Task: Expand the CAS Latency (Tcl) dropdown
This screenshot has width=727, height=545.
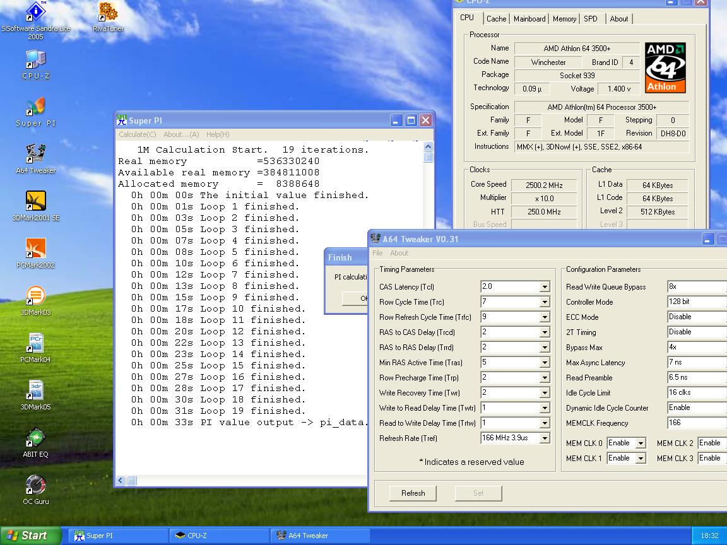Action: [x=544, y=287]
